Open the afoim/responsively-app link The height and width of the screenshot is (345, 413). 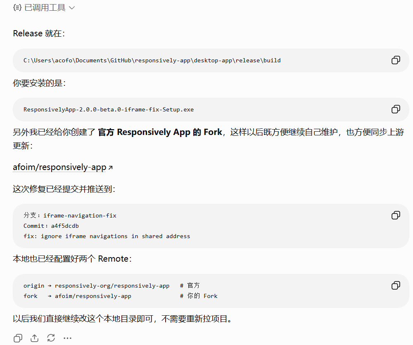(x=59, y=167)
